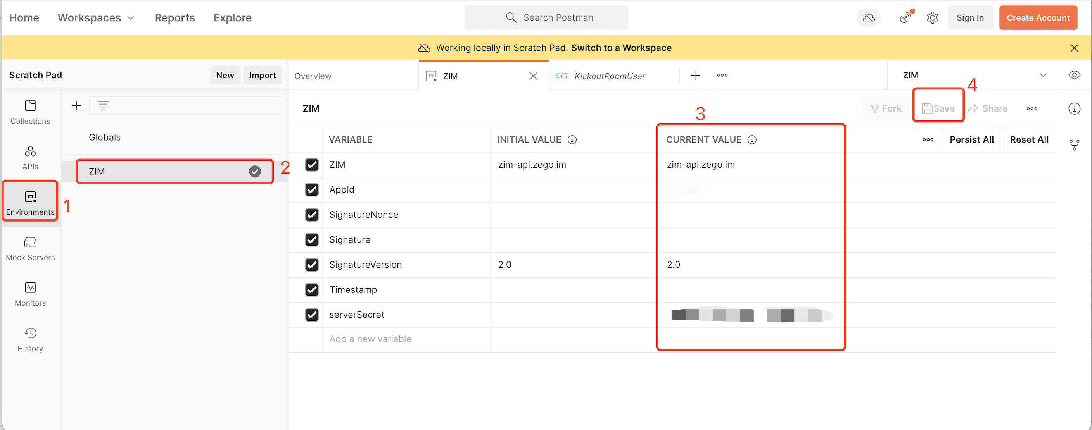This screenshot has width=1092, height=430.
Task: Click the Switch to a Workspace link
Action: [x=621, y=48]
